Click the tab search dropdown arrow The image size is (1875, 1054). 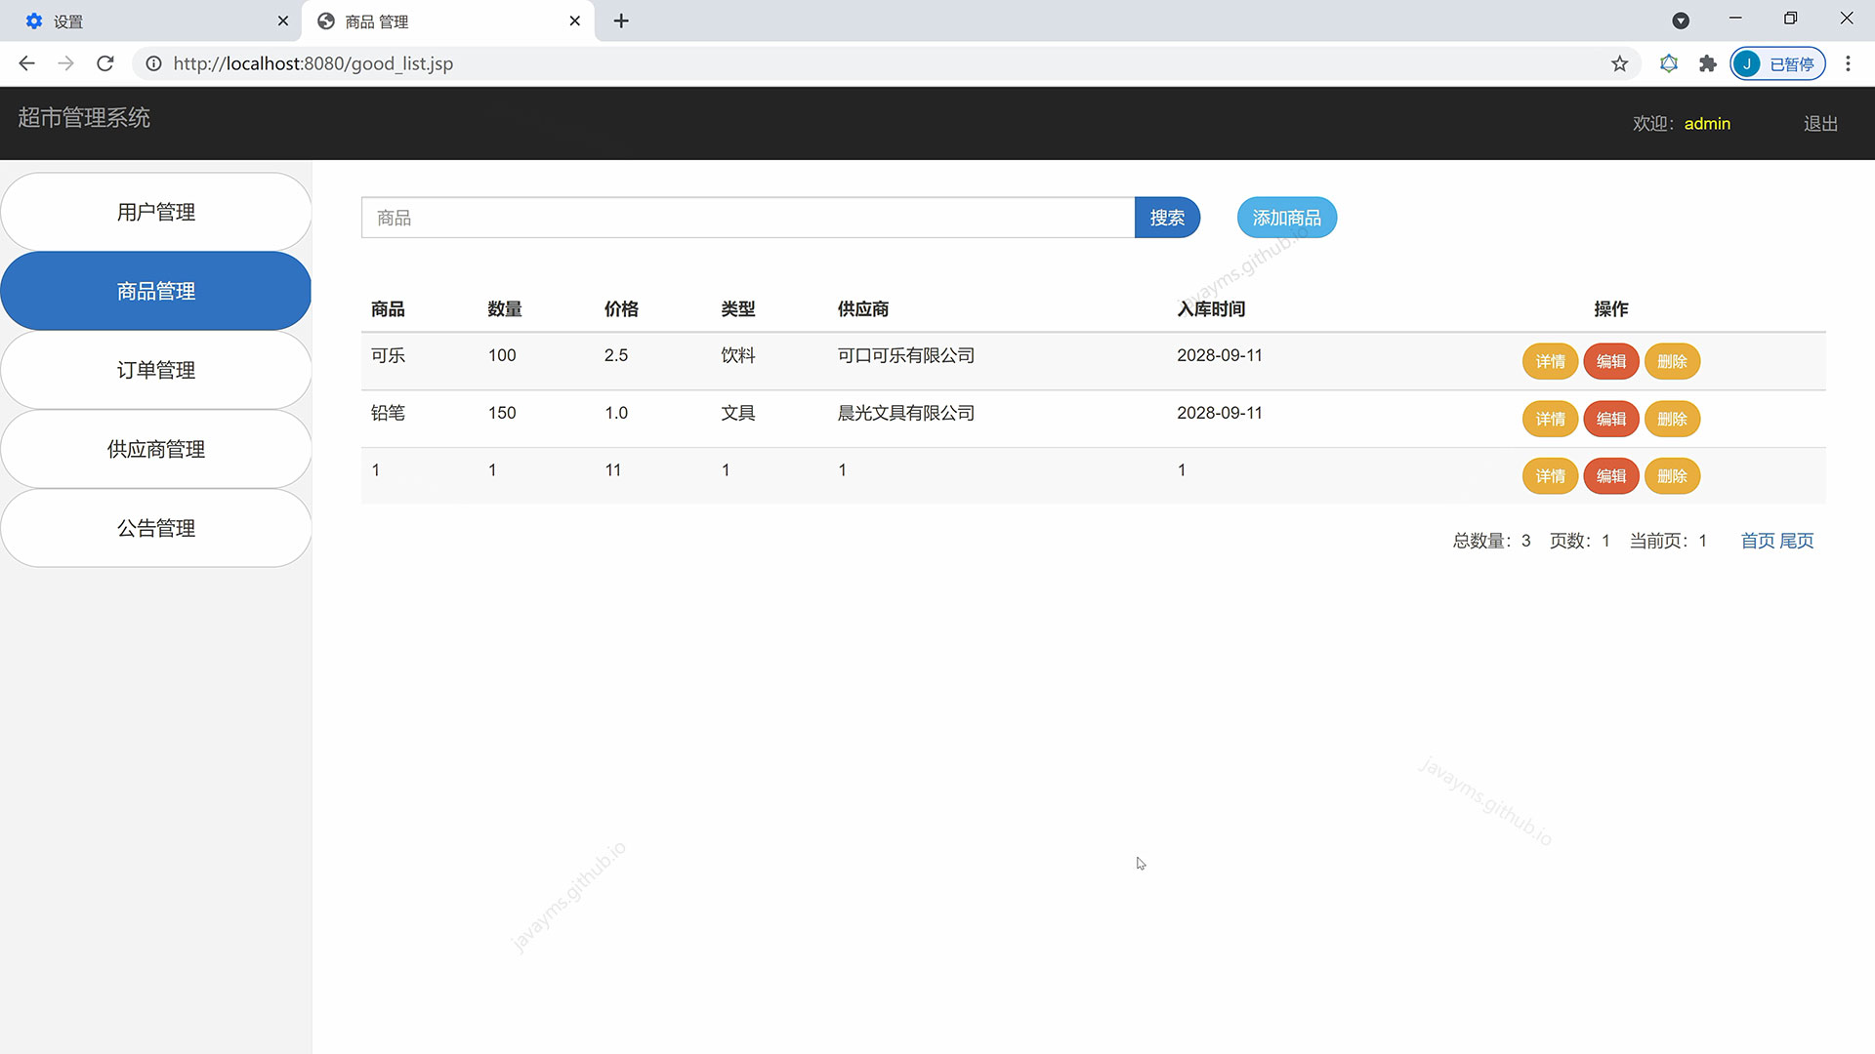coord(1681,20)
